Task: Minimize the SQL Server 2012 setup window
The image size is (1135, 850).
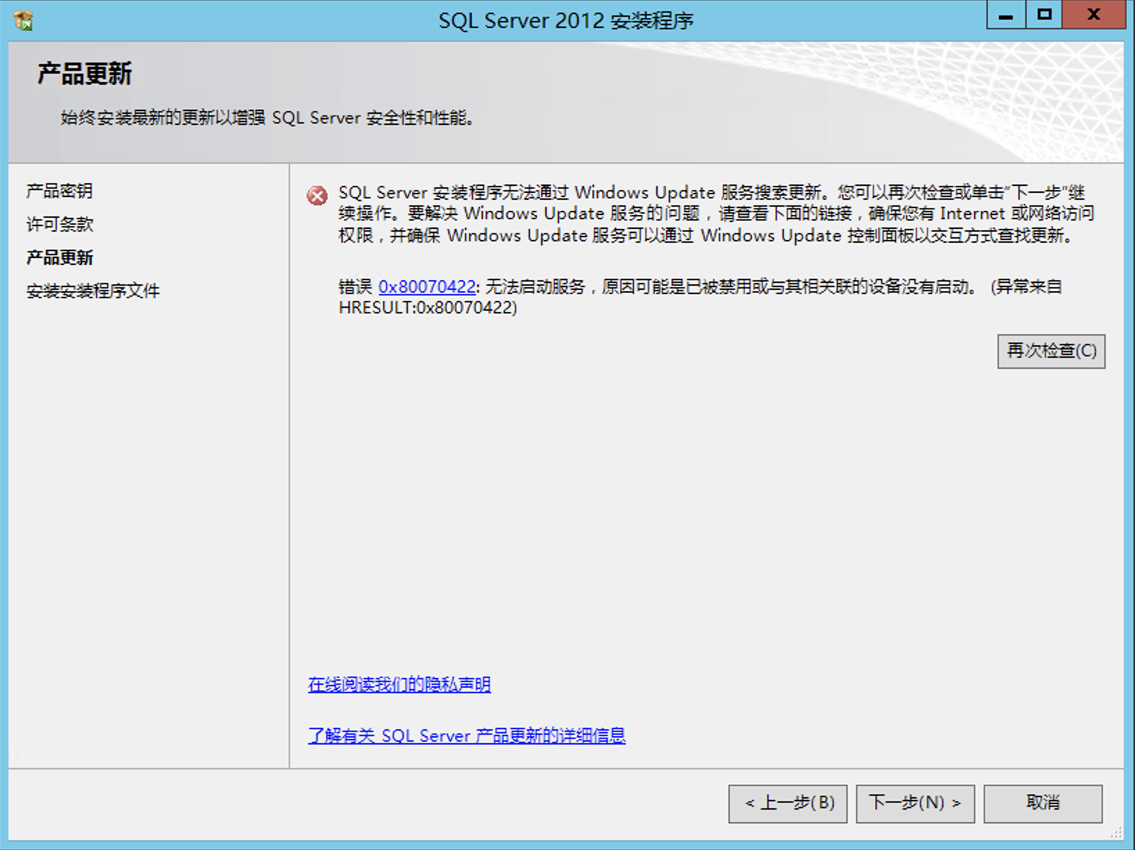Action: pos(1006,15)
